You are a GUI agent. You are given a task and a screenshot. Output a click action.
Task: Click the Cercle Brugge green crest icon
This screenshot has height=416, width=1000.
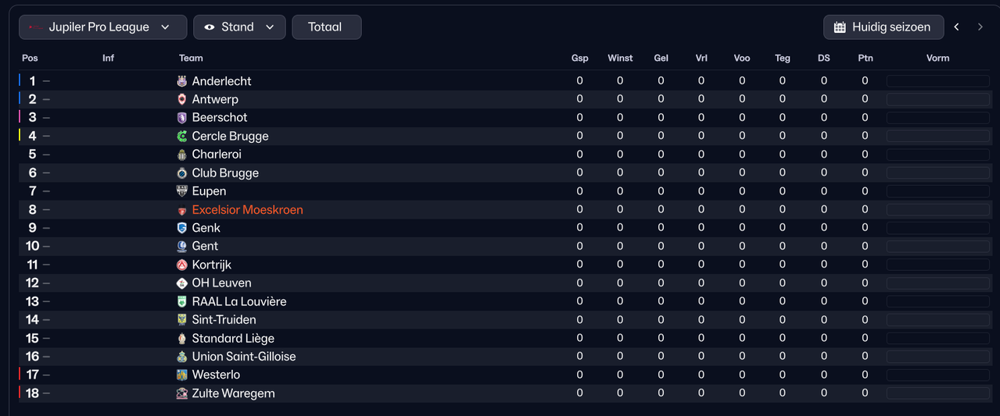coord(182,136)
